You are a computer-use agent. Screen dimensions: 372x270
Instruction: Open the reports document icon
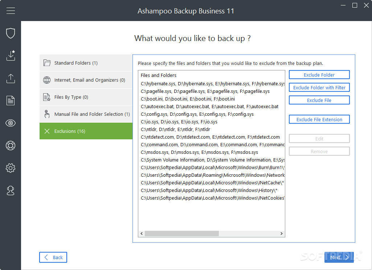[x=11, y=101]
